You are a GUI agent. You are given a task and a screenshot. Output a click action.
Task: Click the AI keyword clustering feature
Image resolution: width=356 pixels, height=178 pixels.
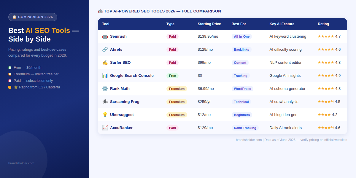[x=288, y=36]
